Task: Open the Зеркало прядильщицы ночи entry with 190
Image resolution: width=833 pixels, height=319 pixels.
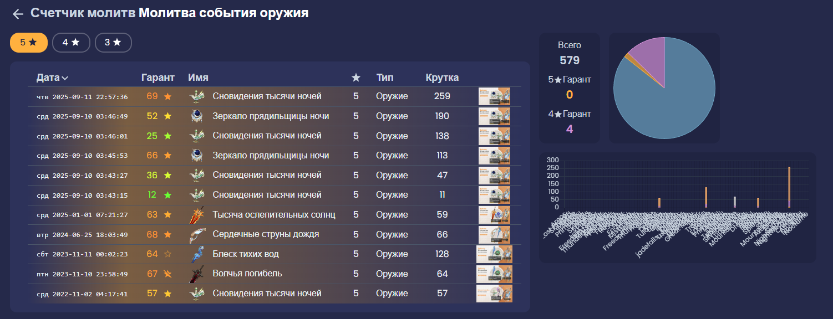Action: point(271,116)
